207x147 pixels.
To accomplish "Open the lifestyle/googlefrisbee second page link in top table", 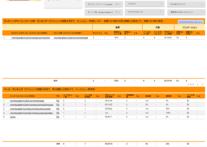I will pyautogui.click(x=71, y=38).
